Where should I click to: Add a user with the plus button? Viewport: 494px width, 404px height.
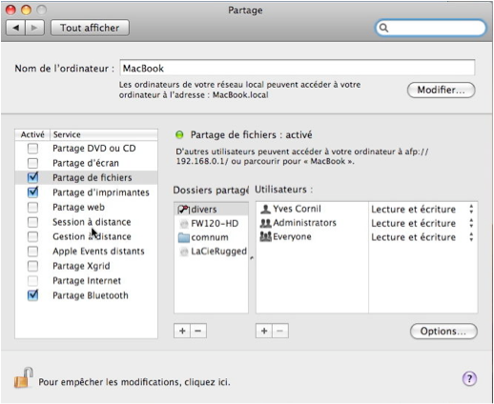coord(264,331)
